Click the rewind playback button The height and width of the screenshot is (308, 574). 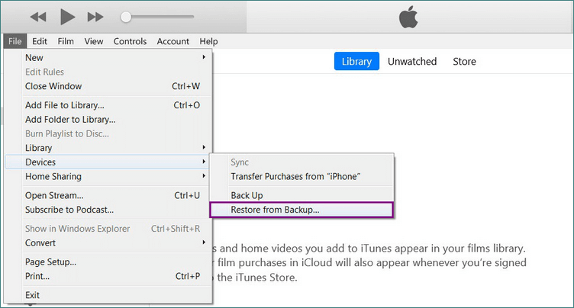38,17
